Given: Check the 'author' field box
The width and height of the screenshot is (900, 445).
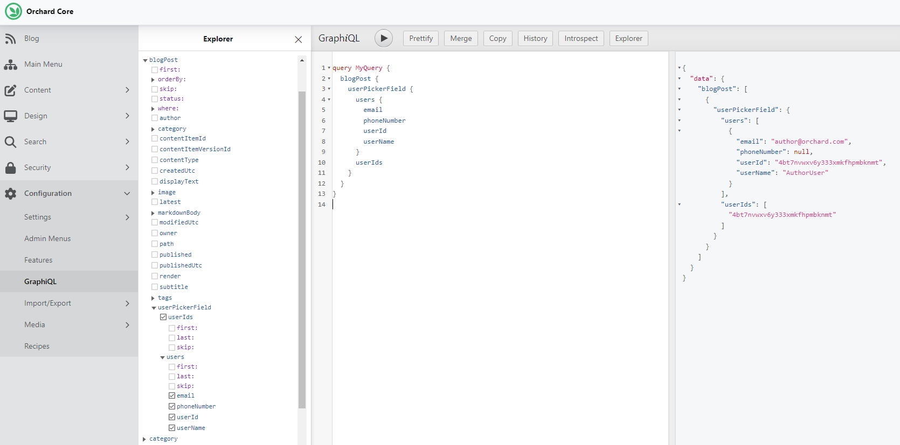Looking at the screenshot, I should pos(155,118).
